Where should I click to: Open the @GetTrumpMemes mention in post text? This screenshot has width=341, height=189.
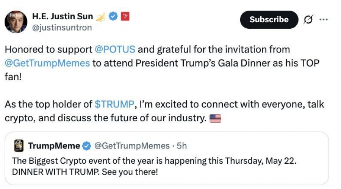point(47,63)
